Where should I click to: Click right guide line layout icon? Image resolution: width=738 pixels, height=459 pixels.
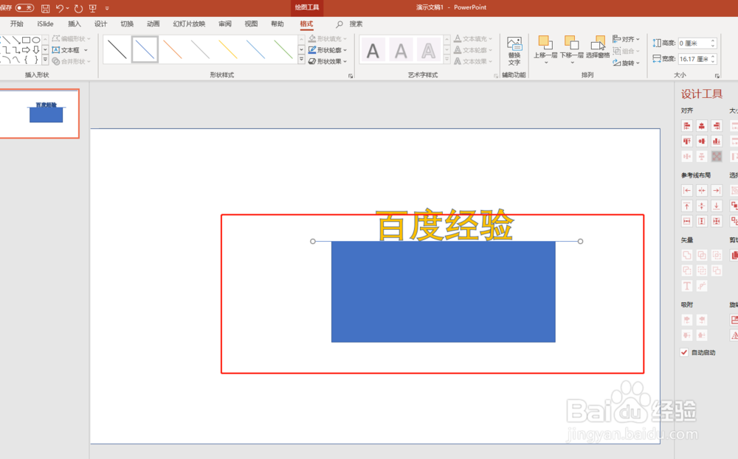coord(717,190)
